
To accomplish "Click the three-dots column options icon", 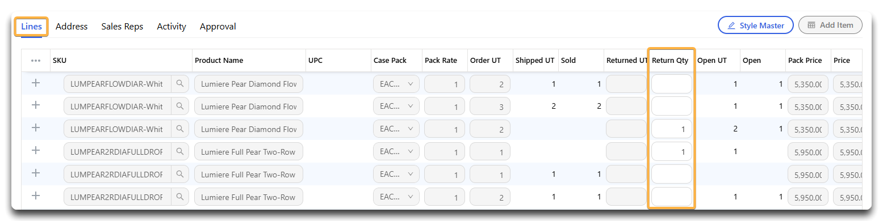I will point(36,61).
